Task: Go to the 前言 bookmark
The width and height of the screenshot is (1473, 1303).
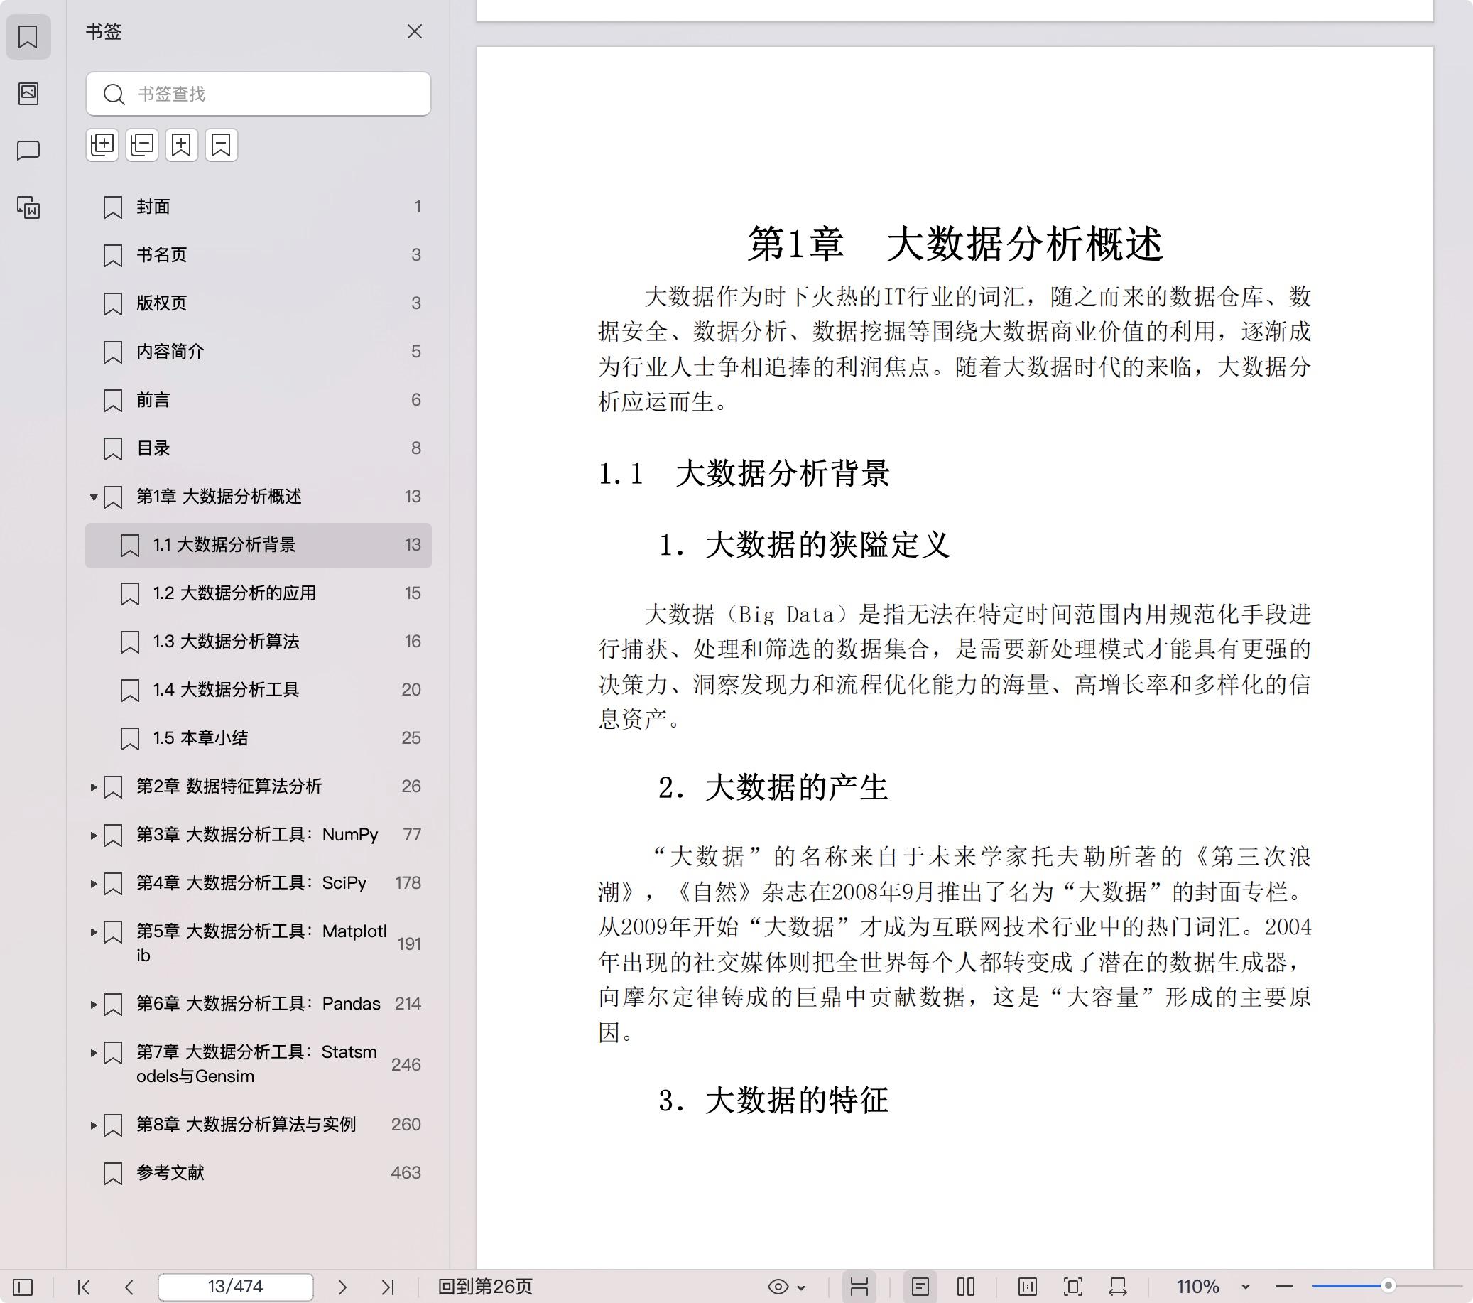Action: click(258, 400)
